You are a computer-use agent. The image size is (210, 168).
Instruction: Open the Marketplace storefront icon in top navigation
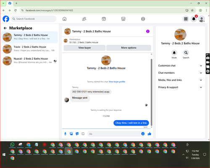[x=123, y=19]
